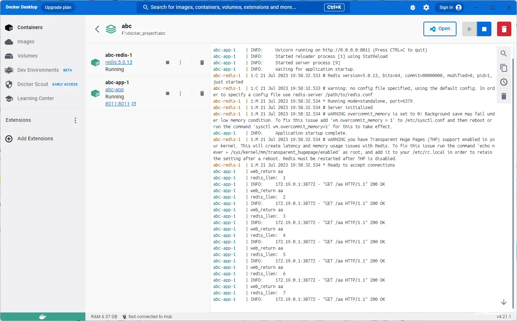The width and height of the screenshot is (517, 321).
Task: Click the Docker Scout shield icon
Action: pyautogui.click(x=9, y=85)
